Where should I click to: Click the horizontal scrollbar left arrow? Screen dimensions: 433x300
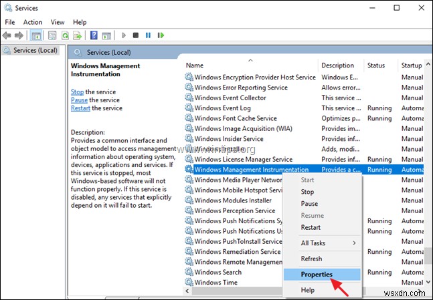tap(187, 291)
